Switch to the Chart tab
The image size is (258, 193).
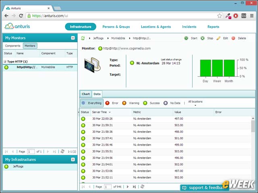pyautogui.click(x=86, y=94)
